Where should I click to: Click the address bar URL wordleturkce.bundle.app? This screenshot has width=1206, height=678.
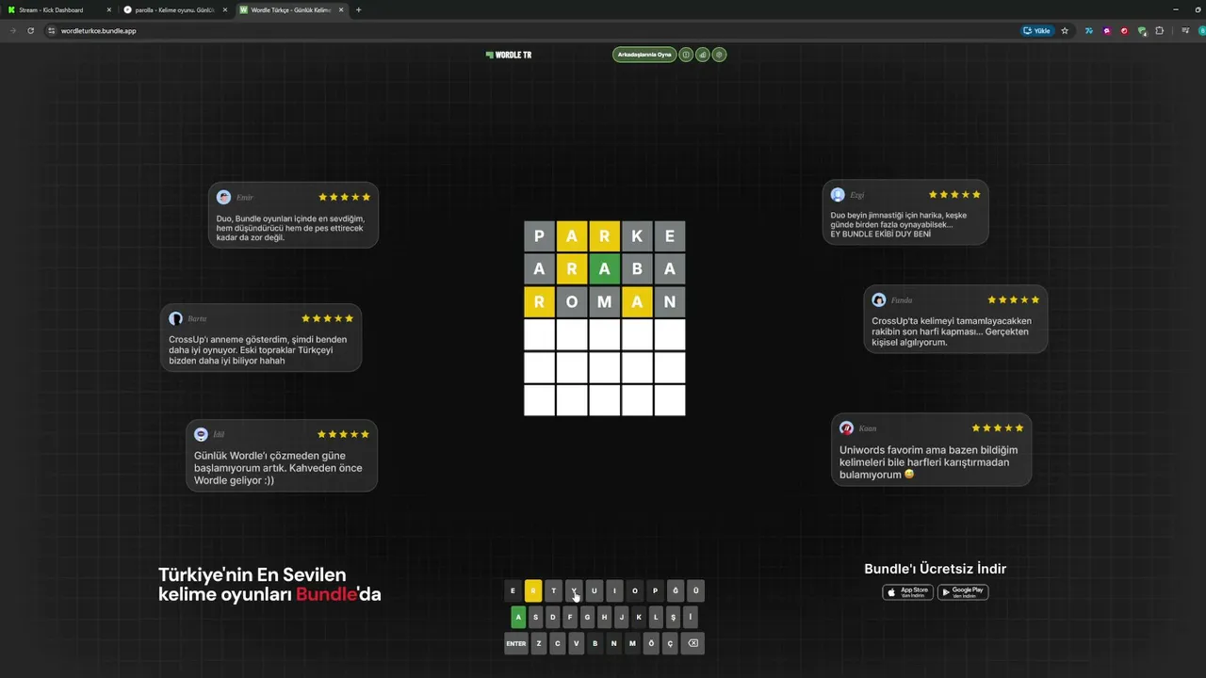tap(99, 31)
